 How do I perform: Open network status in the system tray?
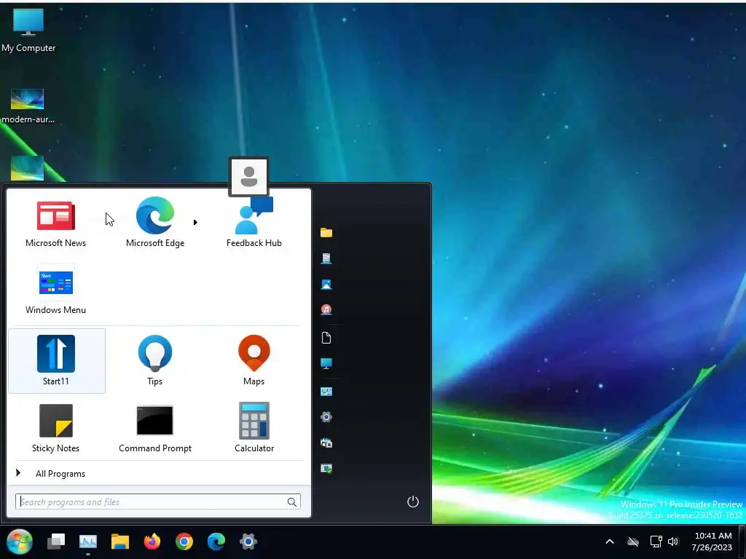(656, 542)
